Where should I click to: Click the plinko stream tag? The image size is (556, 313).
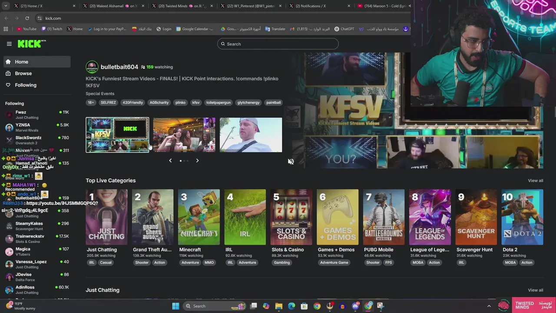tap(180, 103)
